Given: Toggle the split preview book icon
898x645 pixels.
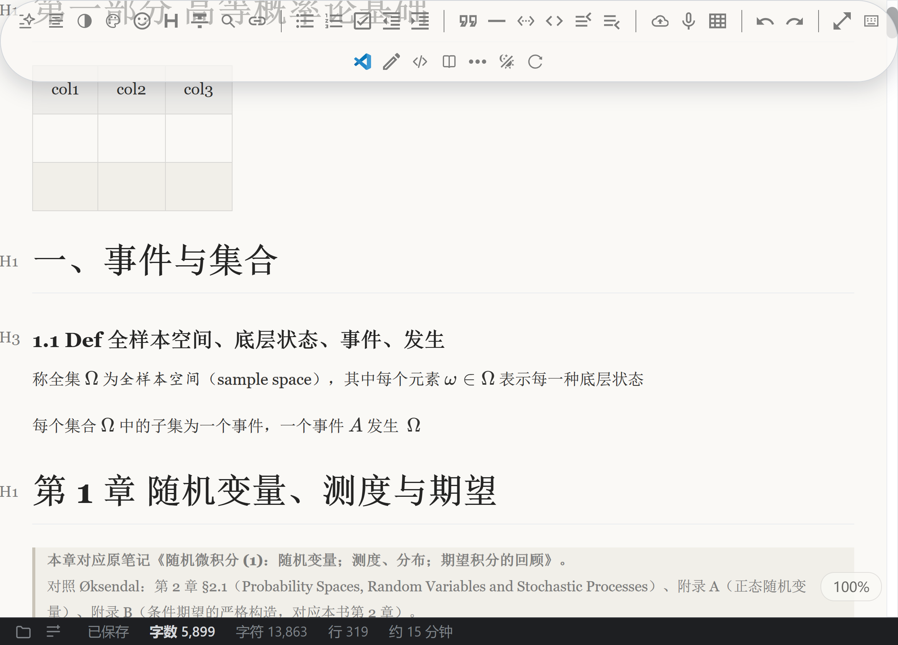Looking at the screenshot, I should click(449, 62).
